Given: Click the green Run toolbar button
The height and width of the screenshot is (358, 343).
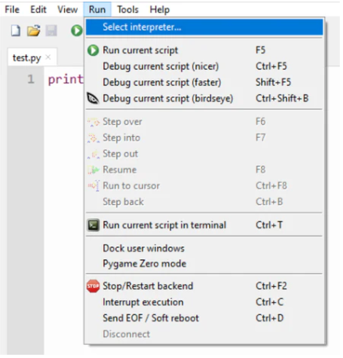Looking at the screenshot, I should coord(77,31).
